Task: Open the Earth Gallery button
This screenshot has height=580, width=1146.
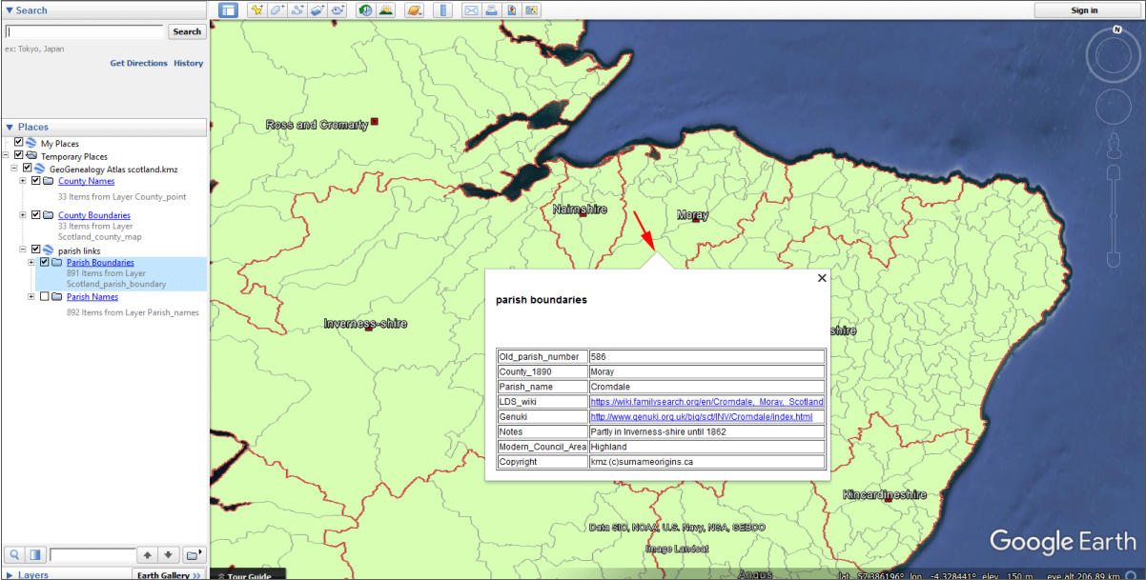Action: pyautogui.click(x=169, y=574)
